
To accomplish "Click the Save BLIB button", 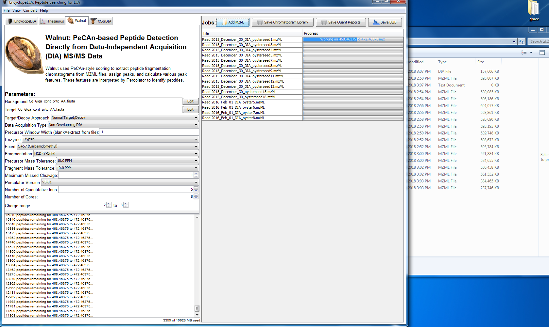I will coord(385,22).
